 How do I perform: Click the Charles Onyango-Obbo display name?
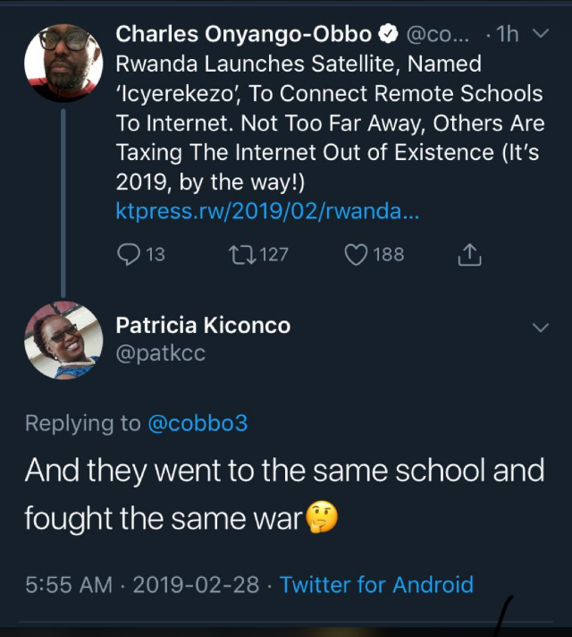click(243, 35)
